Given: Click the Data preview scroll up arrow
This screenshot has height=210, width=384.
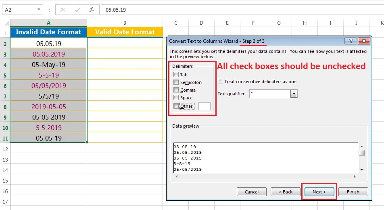Looking at the screenshot, I should [x=362, y=146].
